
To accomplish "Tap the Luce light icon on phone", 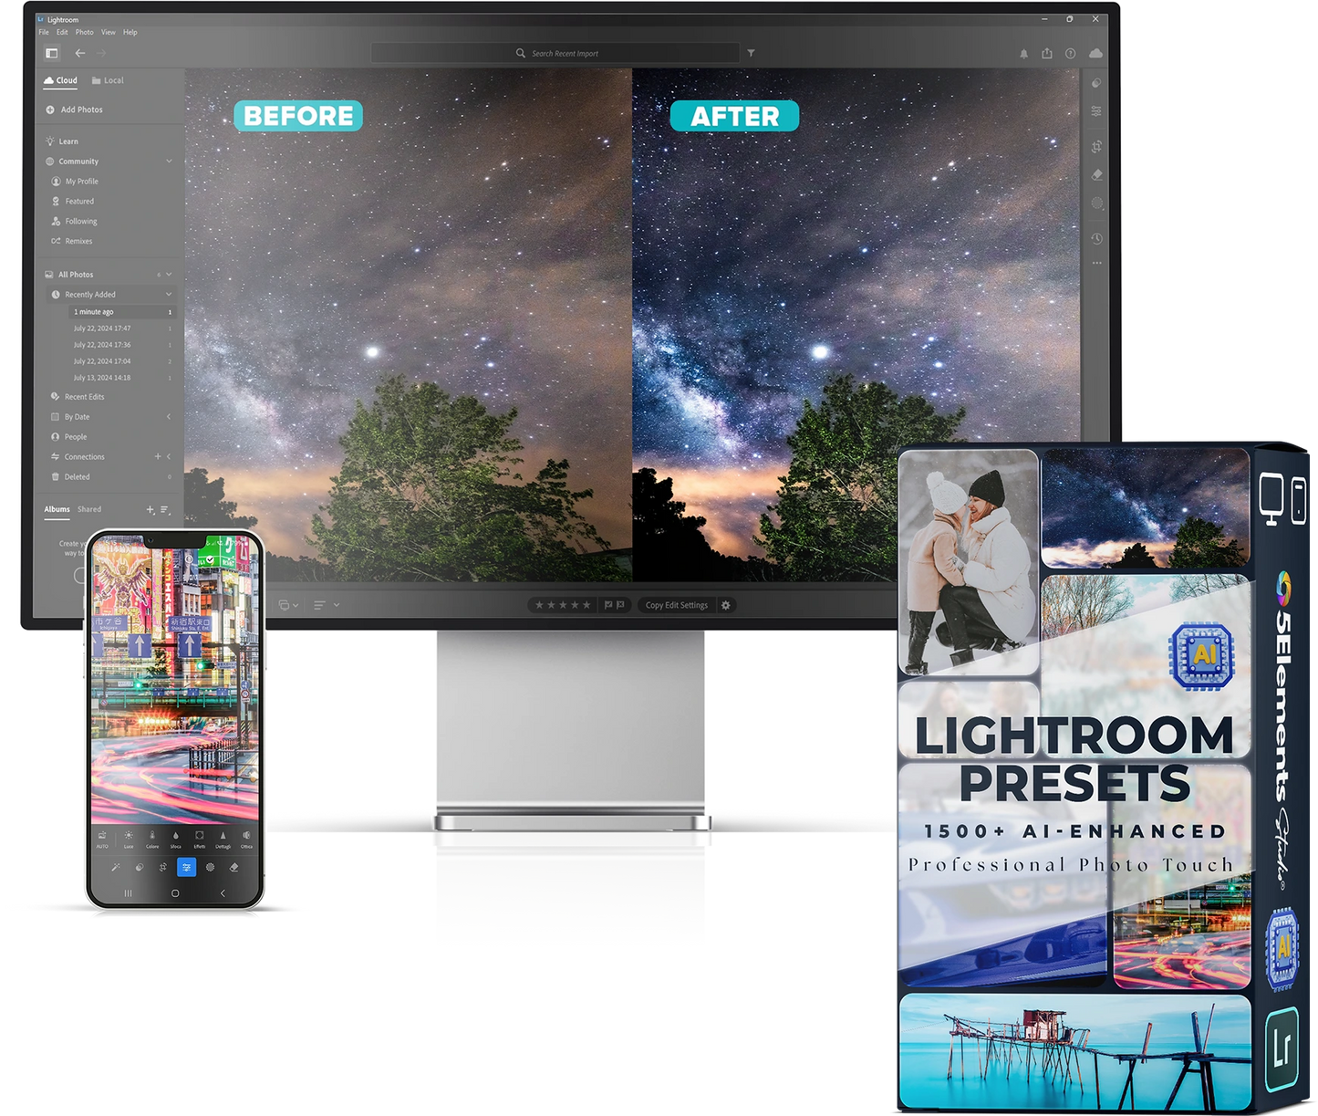I will [x=129, y=839].
